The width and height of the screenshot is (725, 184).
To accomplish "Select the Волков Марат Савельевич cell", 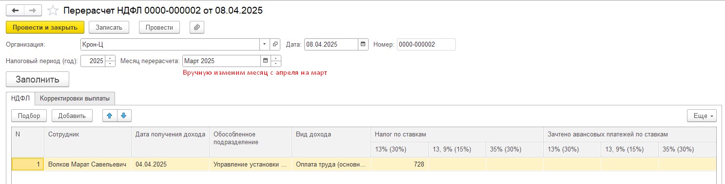I will (88, 165).
